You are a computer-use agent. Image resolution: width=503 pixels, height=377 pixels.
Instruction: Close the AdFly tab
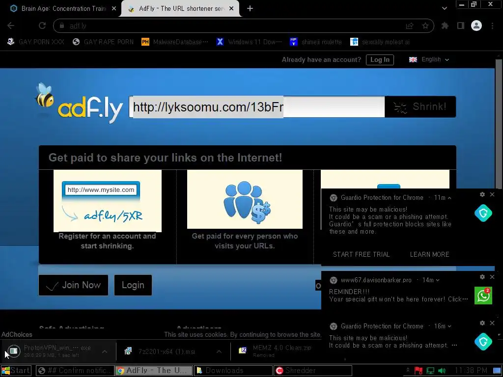click(x=231, y=9)
